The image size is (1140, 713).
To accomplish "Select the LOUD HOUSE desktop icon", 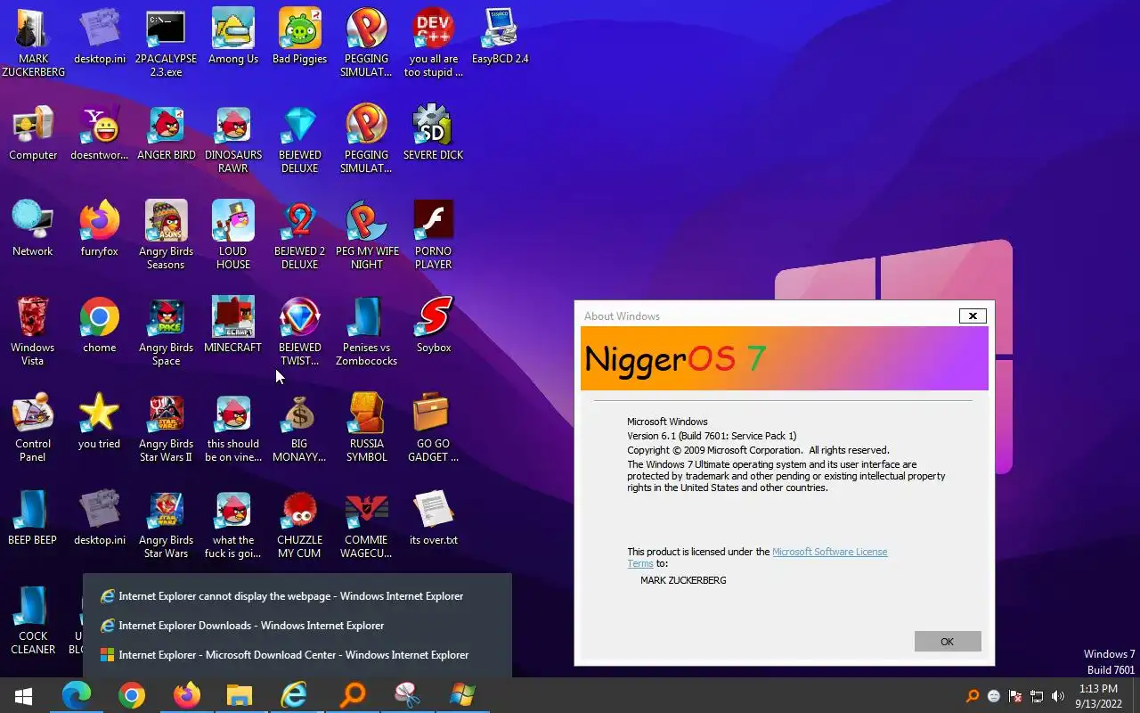I will pos(233,234).
